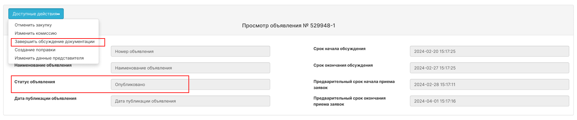Click the 2024-02-27 15:17:25 end date field
Image resolution: width=577 pixels, height=120 pixels.
click(490, 68)
